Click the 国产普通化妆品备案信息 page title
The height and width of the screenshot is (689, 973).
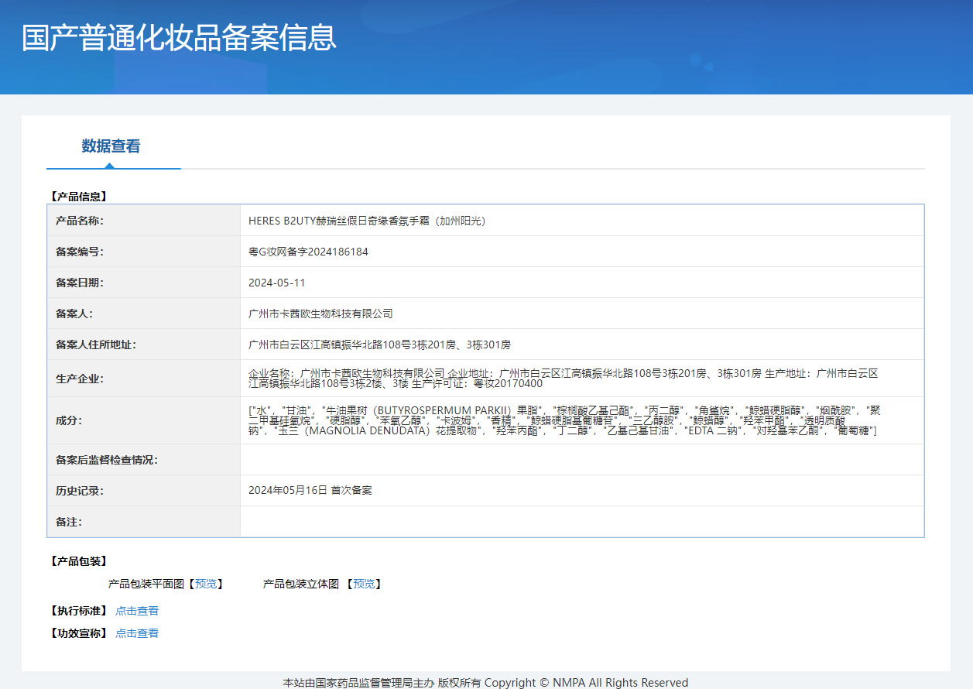pos(179,38)
